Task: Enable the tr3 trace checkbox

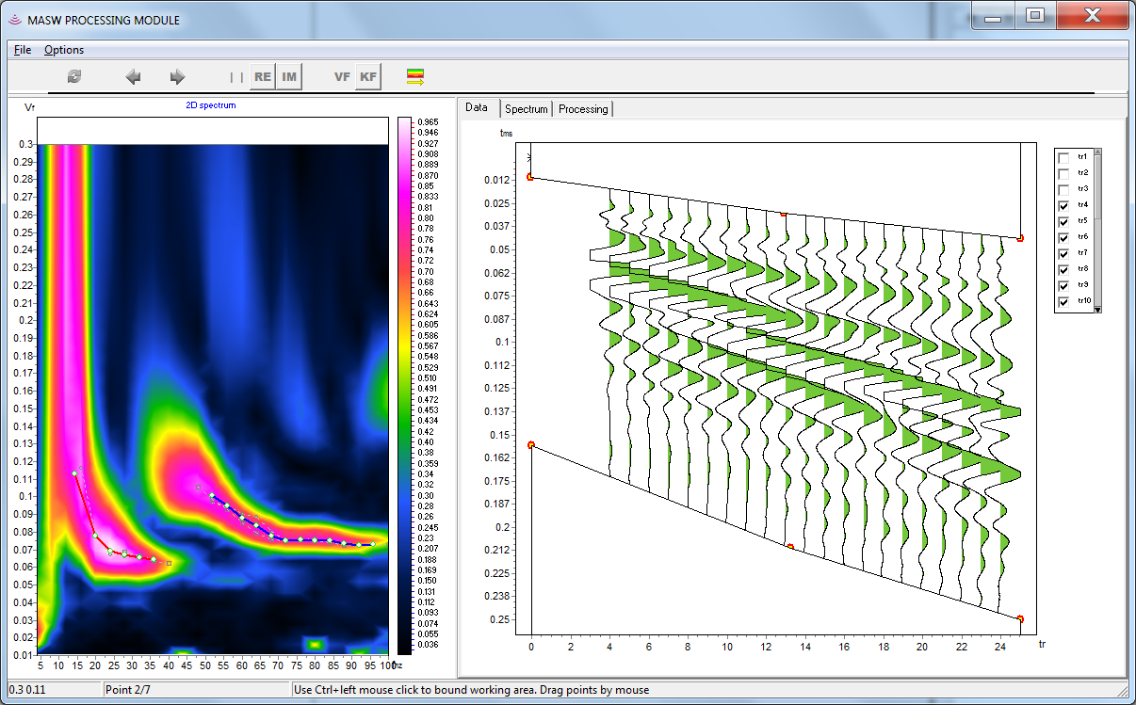Action: 1063,189
